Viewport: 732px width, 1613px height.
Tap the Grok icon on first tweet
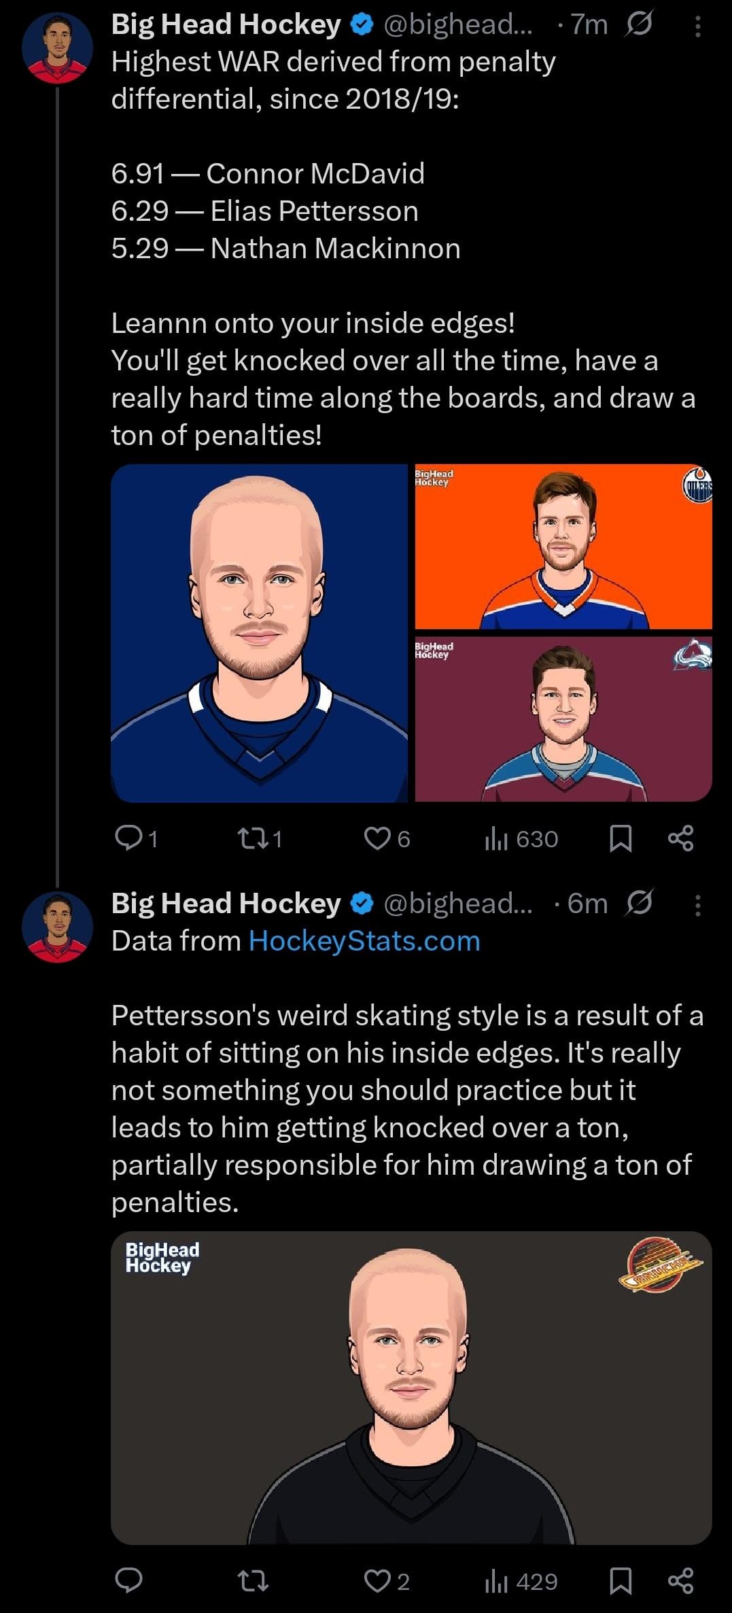tap(638, 25)
